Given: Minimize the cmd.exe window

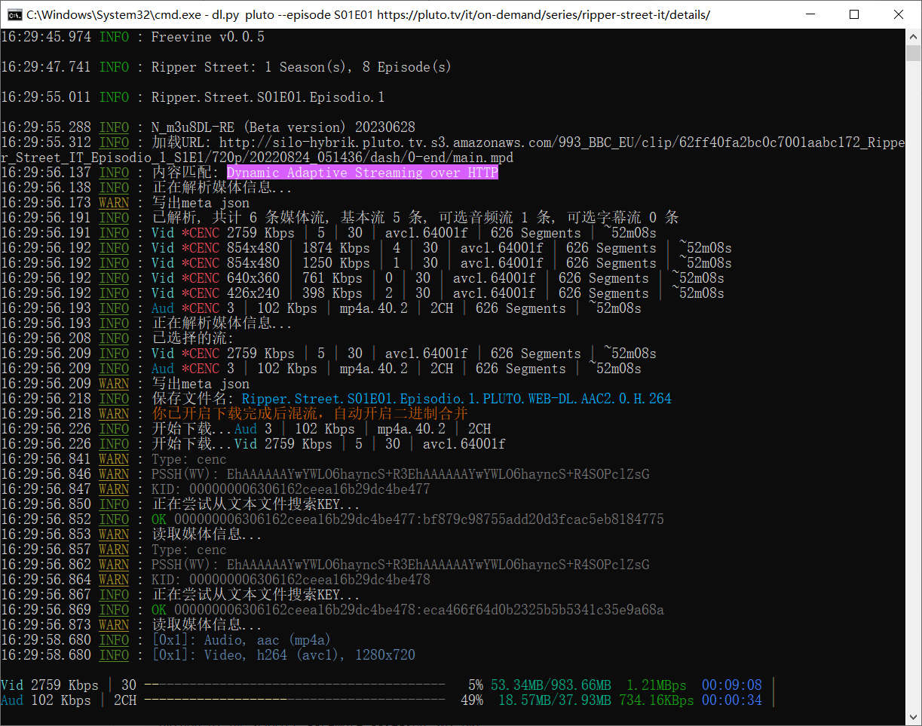Looking at the screenshot, I should [810, 14].
